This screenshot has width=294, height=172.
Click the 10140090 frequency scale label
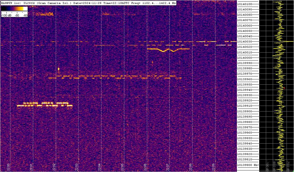(245, 9)
